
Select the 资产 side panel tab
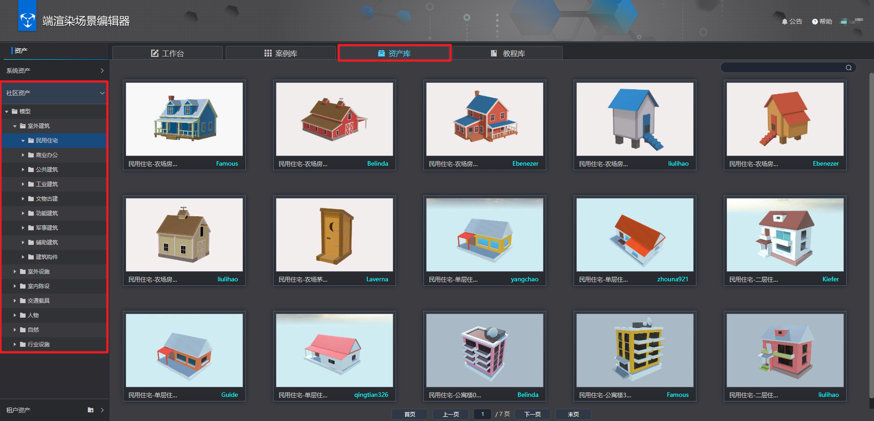coord(21,51)
